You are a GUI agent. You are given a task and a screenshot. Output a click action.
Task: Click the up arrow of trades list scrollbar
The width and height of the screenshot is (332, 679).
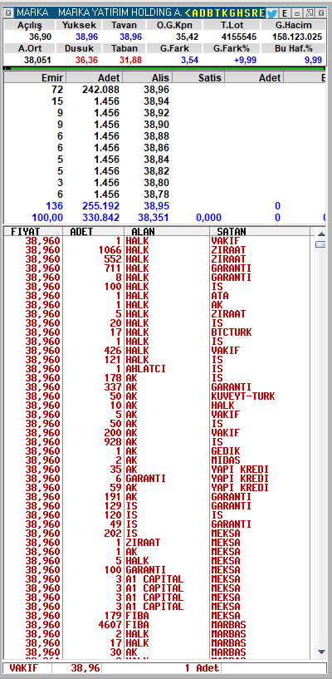pyautogui.click(x=320, y=234)
